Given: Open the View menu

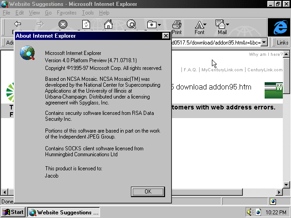Looking at the screenshot, I should point(35,13).
